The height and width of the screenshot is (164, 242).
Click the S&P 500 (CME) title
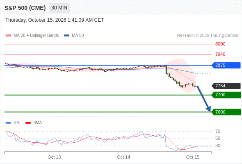click(25, 8)
